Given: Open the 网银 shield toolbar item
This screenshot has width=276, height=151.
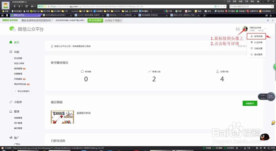Looking at the screenshot, I should (178, 11).
